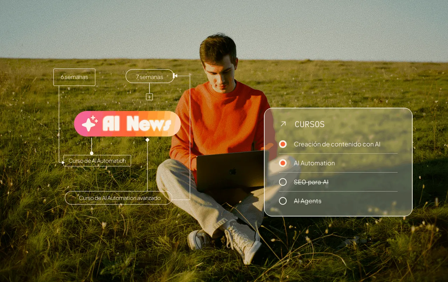Select 'Curso de AI Automation' node
448x282 pixels.
pos(97,161)
